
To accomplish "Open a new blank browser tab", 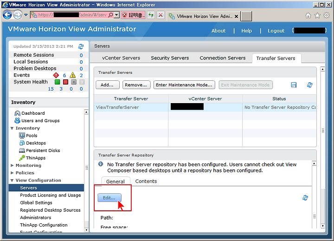I will tap(246, 16).
